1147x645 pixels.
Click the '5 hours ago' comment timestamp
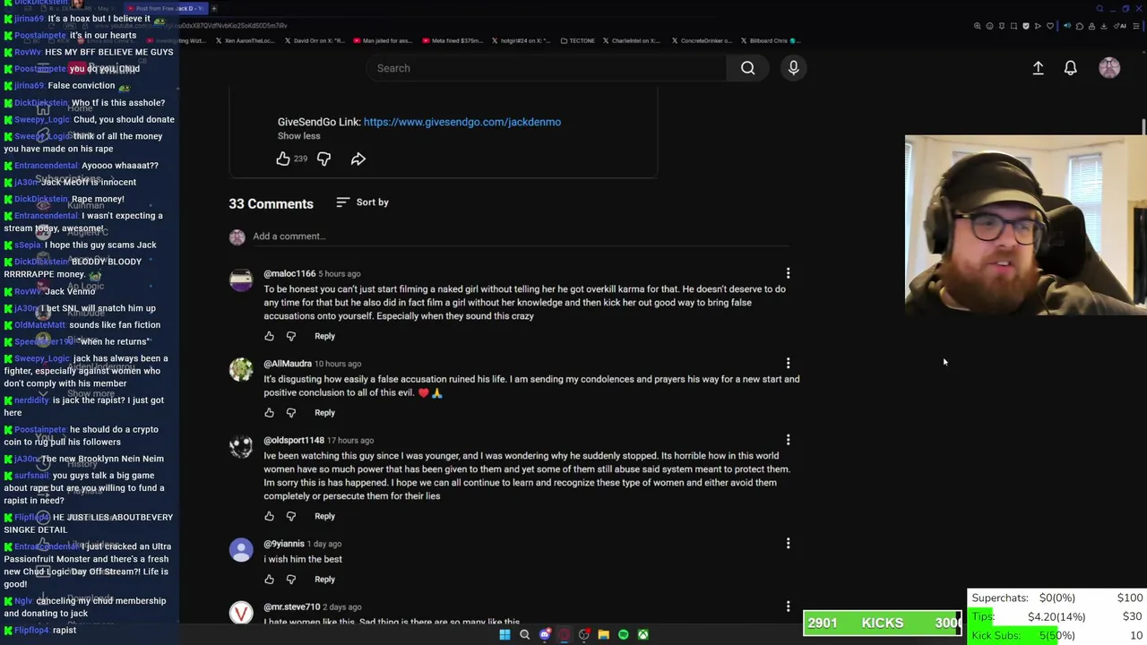click(340, 273)
